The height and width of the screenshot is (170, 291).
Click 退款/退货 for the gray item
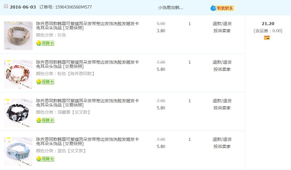coord(222,24)
